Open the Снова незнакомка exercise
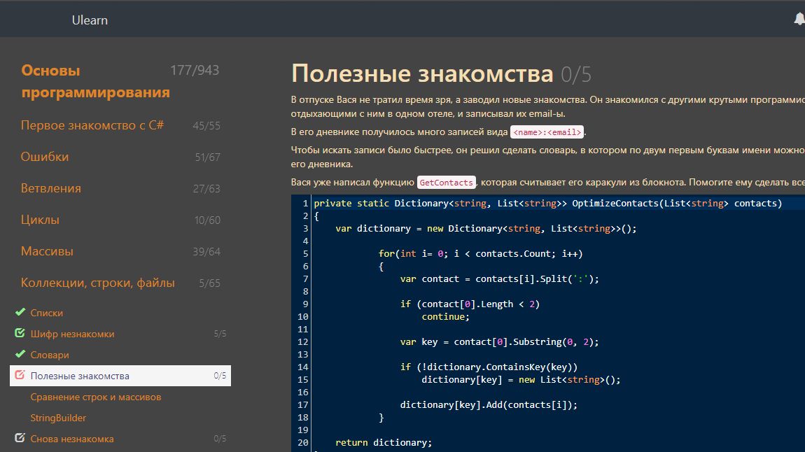This screenshot has height=452, width=805. [72, 439]
